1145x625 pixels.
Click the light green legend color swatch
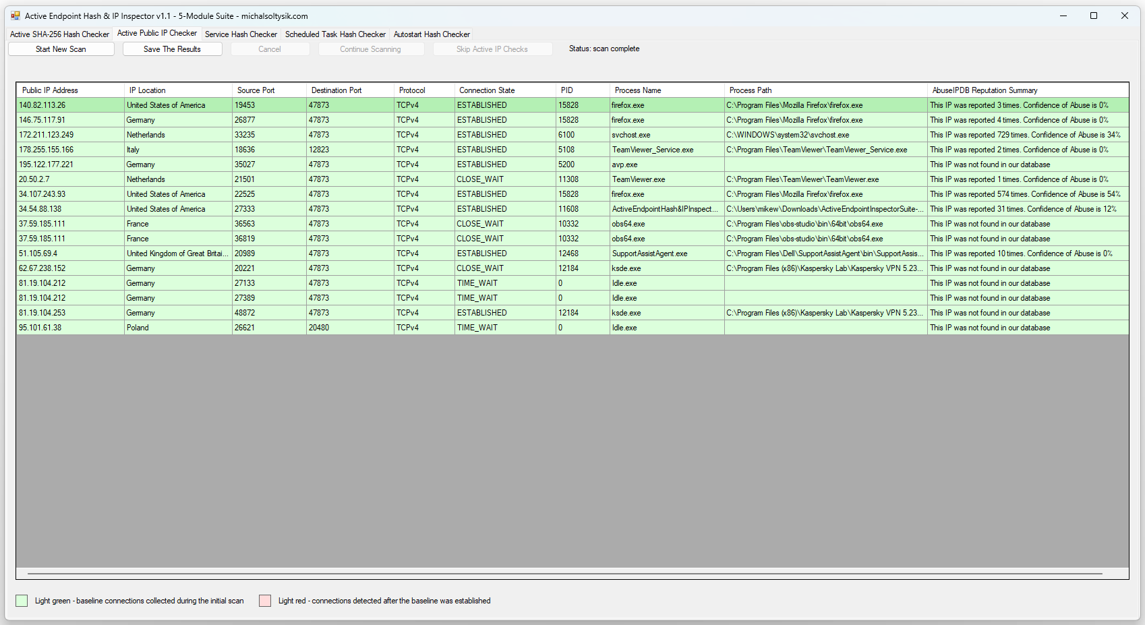(22, 601)
